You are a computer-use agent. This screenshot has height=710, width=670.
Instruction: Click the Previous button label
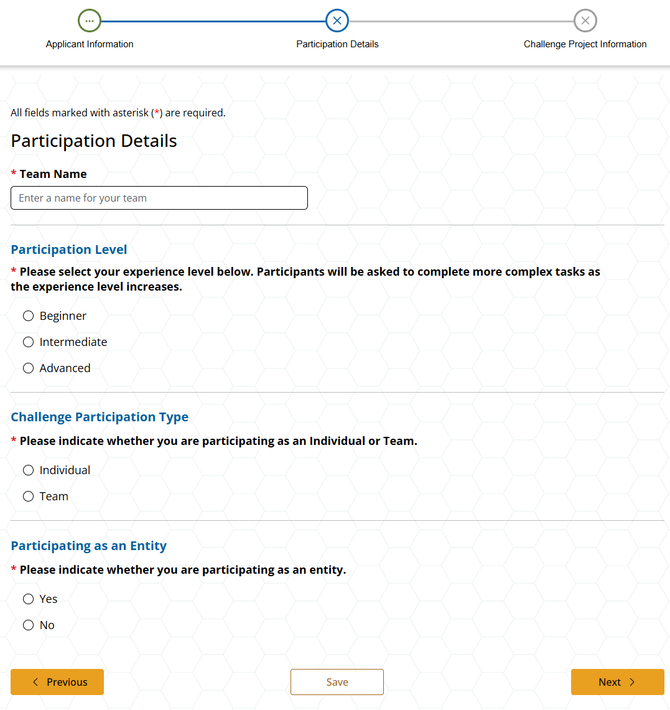click(67, 682)
